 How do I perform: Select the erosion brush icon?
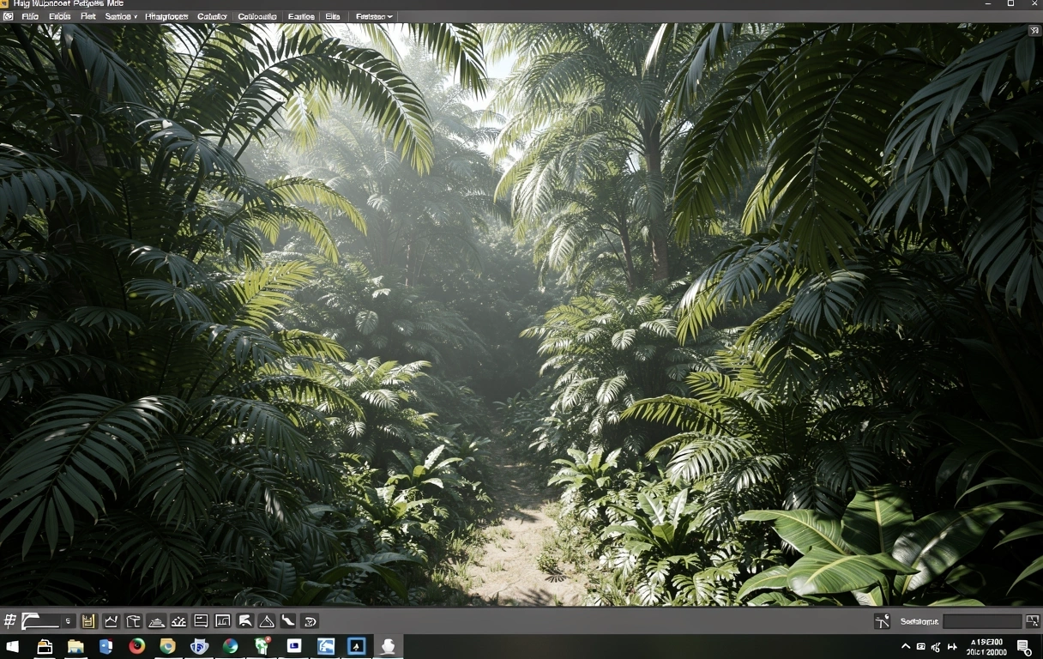180,620
